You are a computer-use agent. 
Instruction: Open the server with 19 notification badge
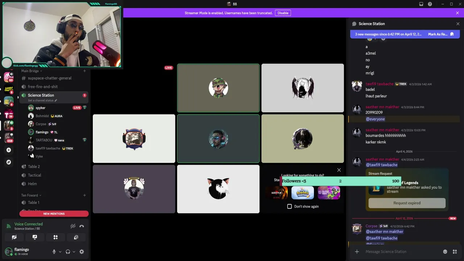[8, 114]
